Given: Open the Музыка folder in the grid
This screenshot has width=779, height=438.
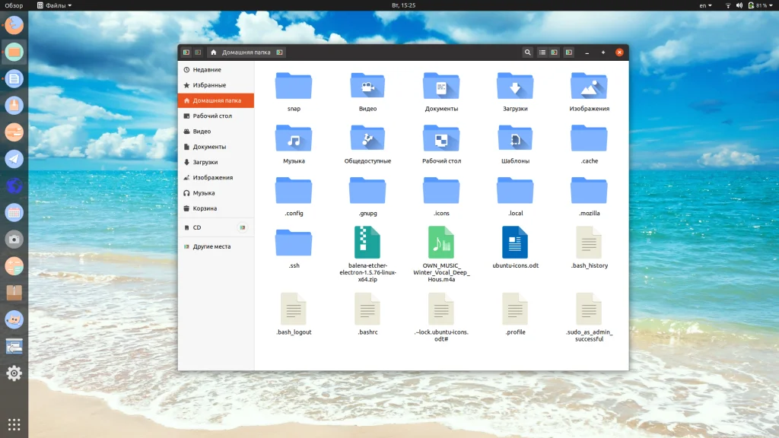Looking at the screenshot, I should [294, 139].
